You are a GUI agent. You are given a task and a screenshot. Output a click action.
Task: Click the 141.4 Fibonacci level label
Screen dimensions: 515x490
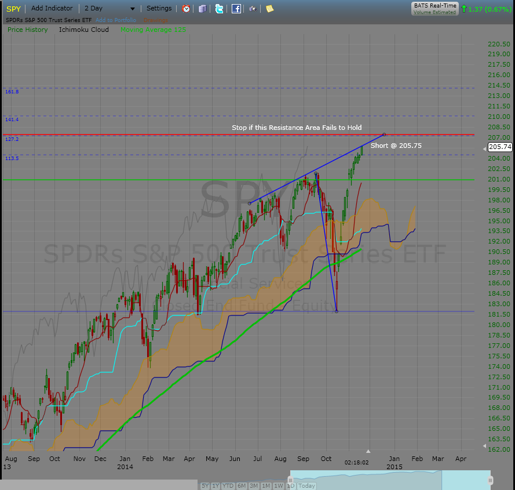(x=12, y=119)
